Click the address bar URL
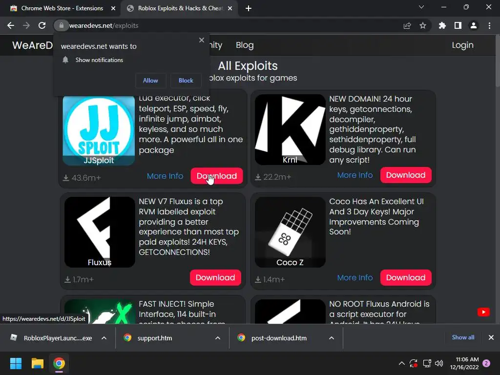 pos(104,25)
